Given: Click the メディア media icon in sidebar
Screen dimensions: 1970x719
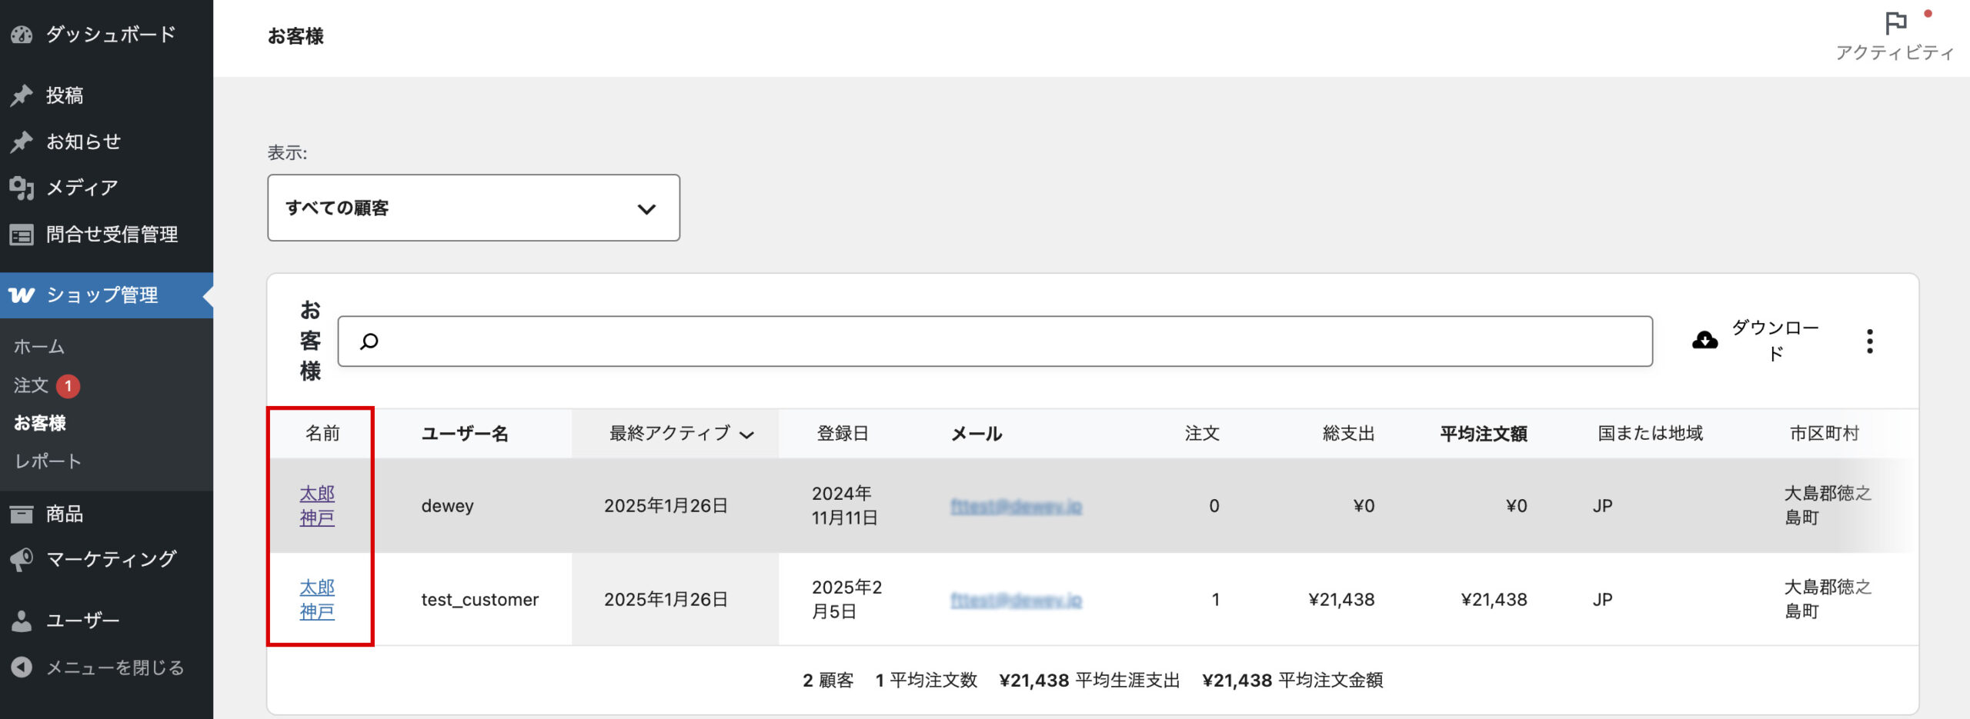Looking at the screenshot, I should 22,188.
